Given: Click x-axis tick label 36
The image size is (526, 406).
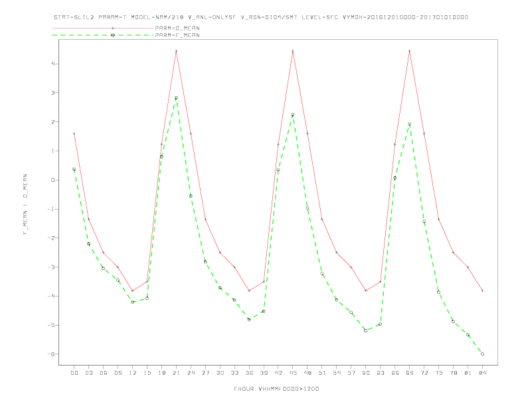Looking at the screenshot, I should (249, 373).
